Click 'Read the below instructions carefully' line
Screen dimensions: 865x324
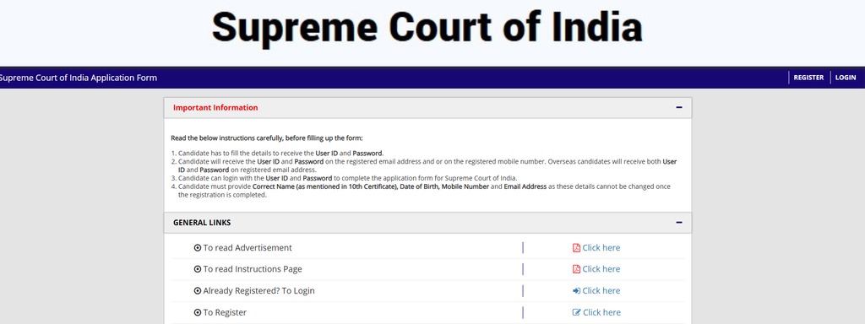tap(267, 138)
